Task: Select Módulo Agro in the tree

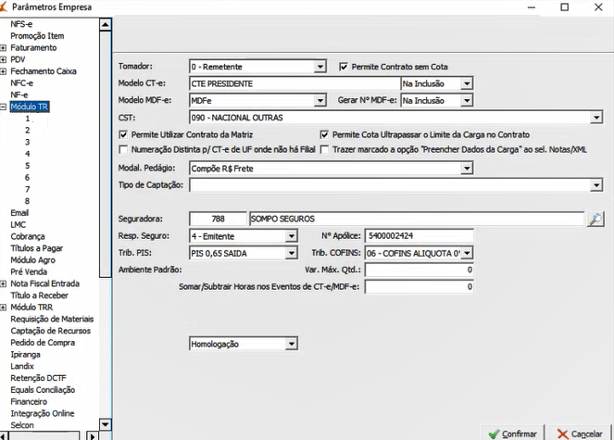Action: pyautogui.click(x=33, y=259)
